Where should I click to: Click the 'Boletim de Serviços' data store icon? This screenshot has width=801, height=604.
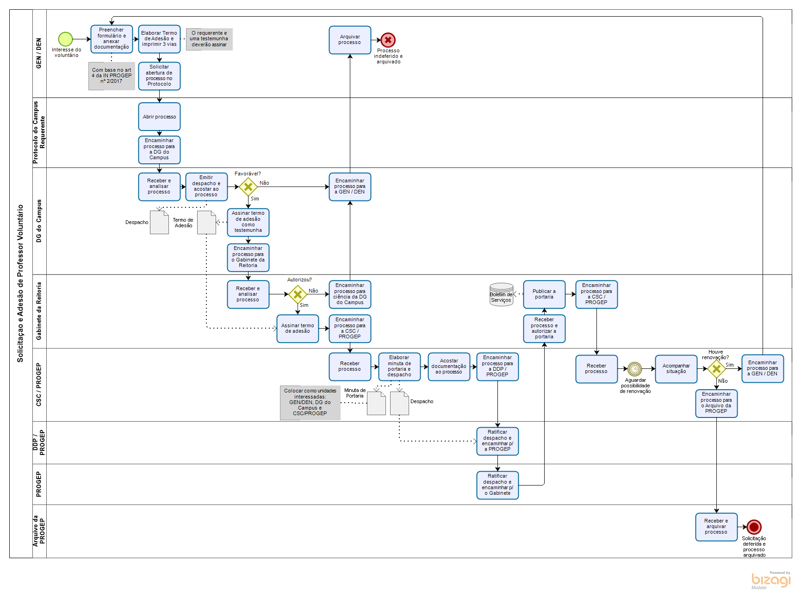501,294
